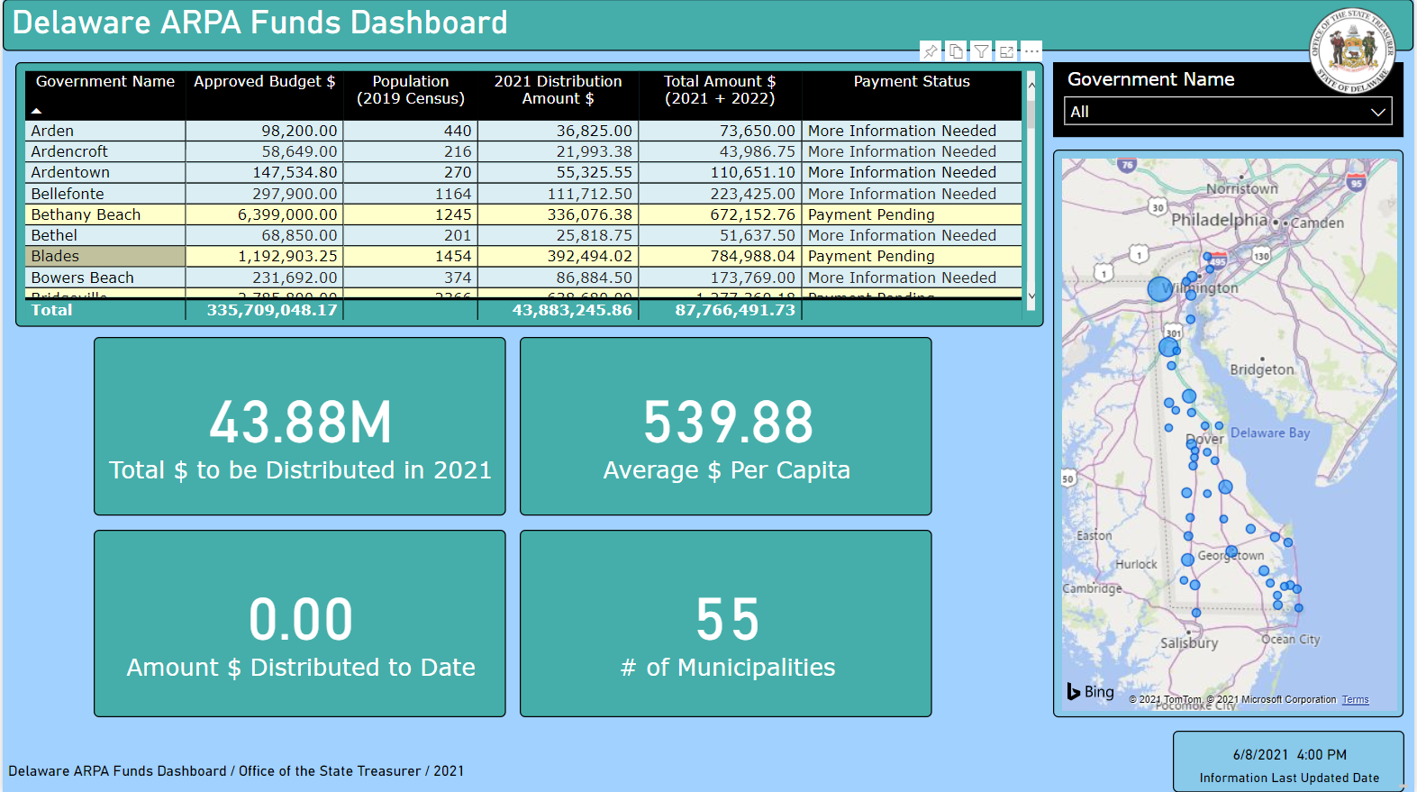Pin the table visual
The image size is (1417, 792).
[931, 51]
